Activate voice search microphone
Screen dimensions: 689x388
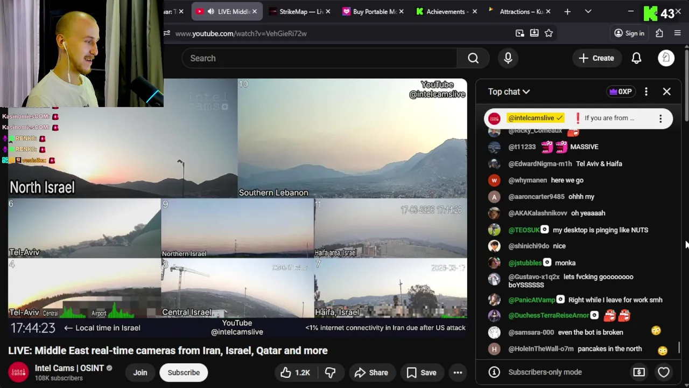[508, 58]
